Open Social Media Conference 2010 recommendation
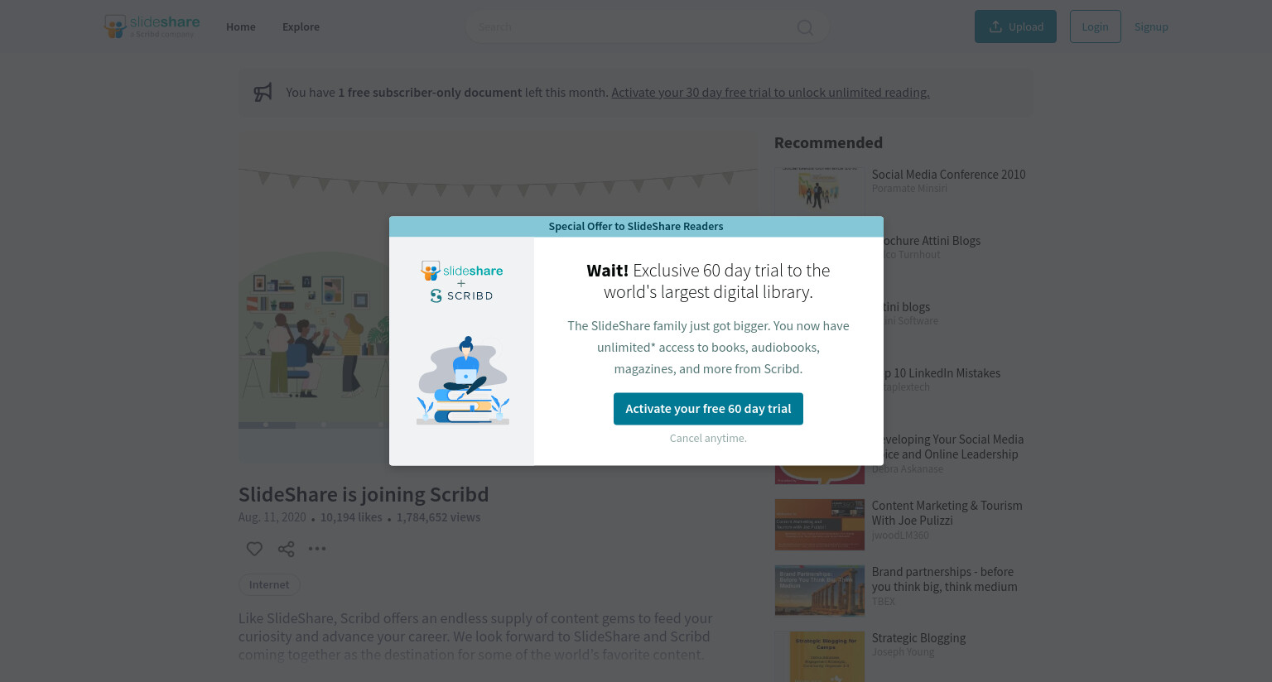 pos(948,175)
